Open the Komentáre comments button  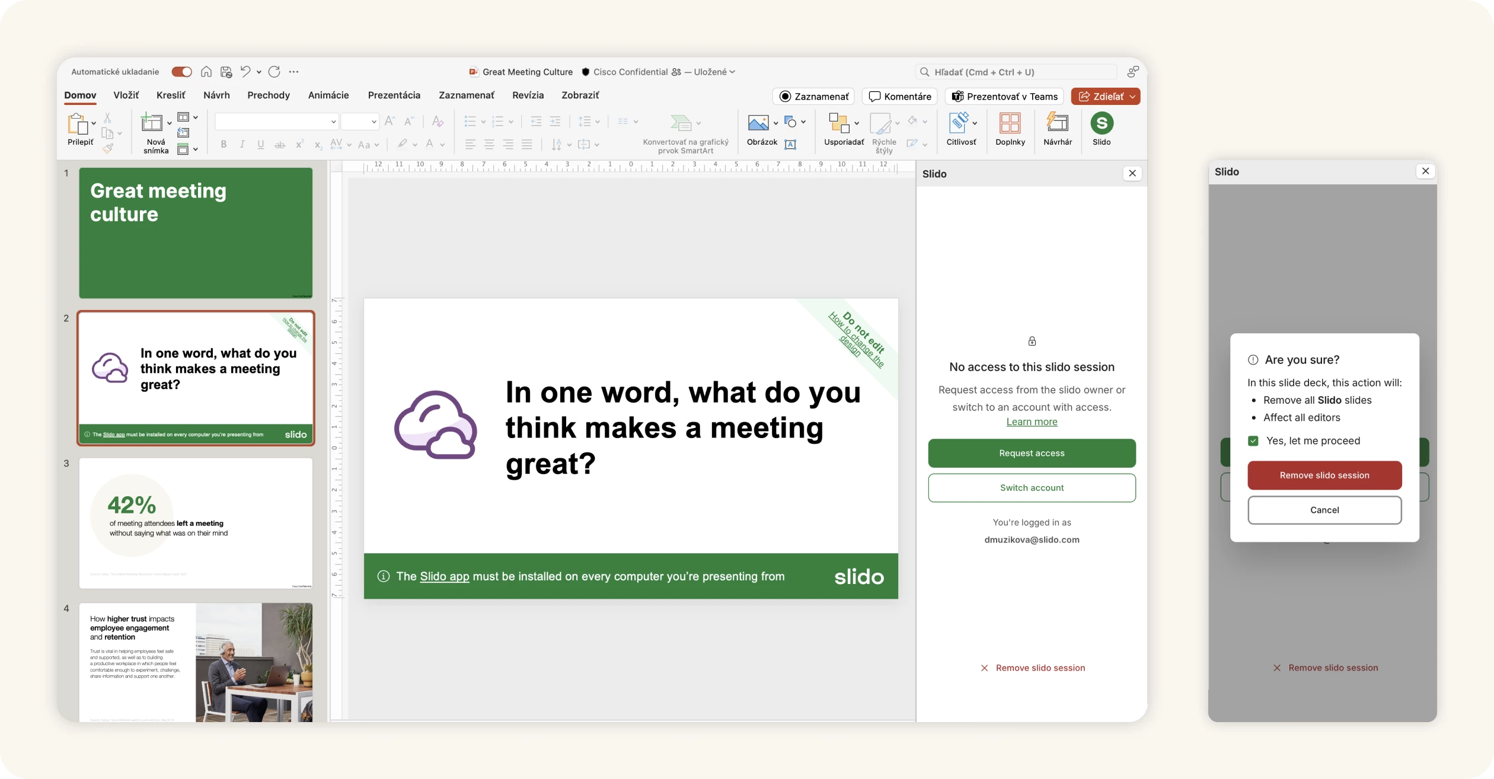(900, 97)
